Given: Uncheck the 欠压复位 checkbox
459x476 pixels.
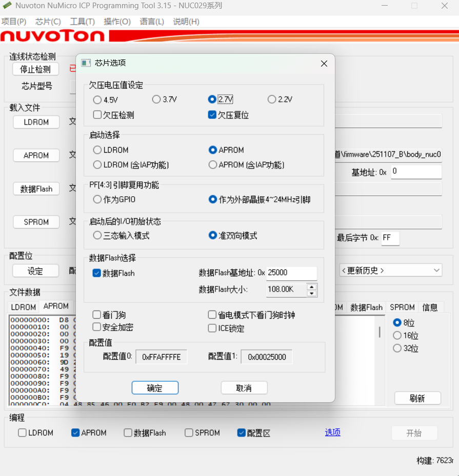Looking at the screenshot, I should coord(212,115).
